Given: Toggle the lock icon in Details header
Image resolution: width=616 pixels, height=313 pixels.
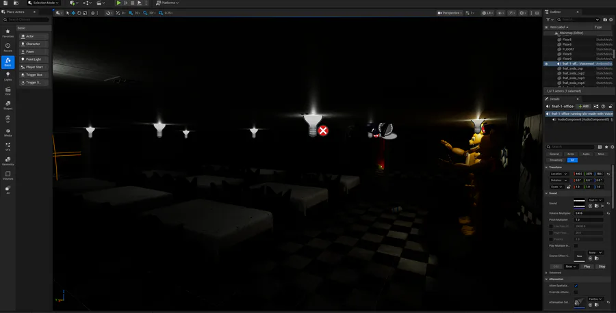Looking at the screenshot, I should 610,107.
